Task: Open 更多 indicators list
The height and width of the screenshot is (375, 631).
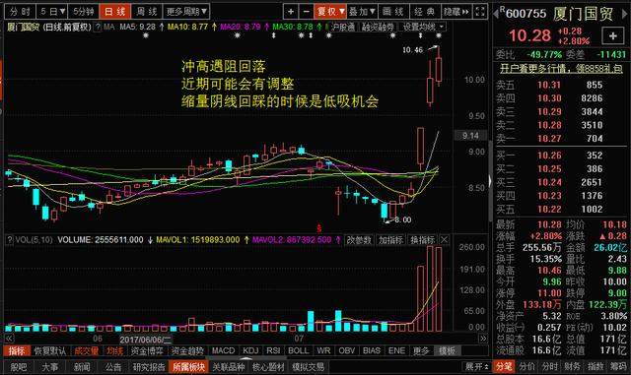Action: 421,350
